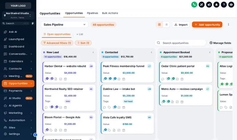Image resolution: width=237 pixels, height=140 pixels.
Task: Open Launchpad in the sidebar
Action: [x=18, y=39]
